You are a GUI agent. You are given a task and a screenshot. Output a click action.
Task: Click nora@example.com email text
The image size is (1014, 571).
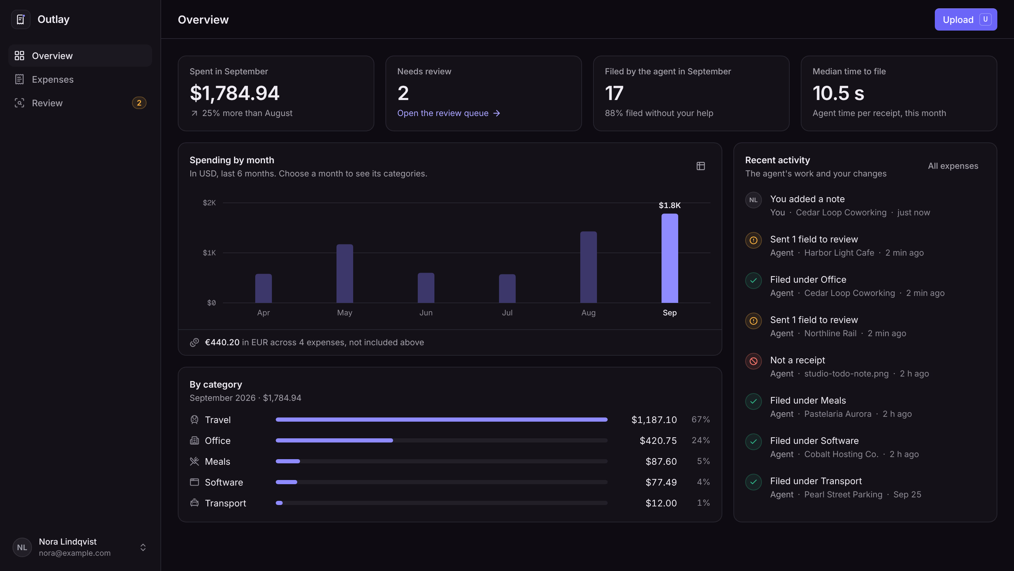74,553
